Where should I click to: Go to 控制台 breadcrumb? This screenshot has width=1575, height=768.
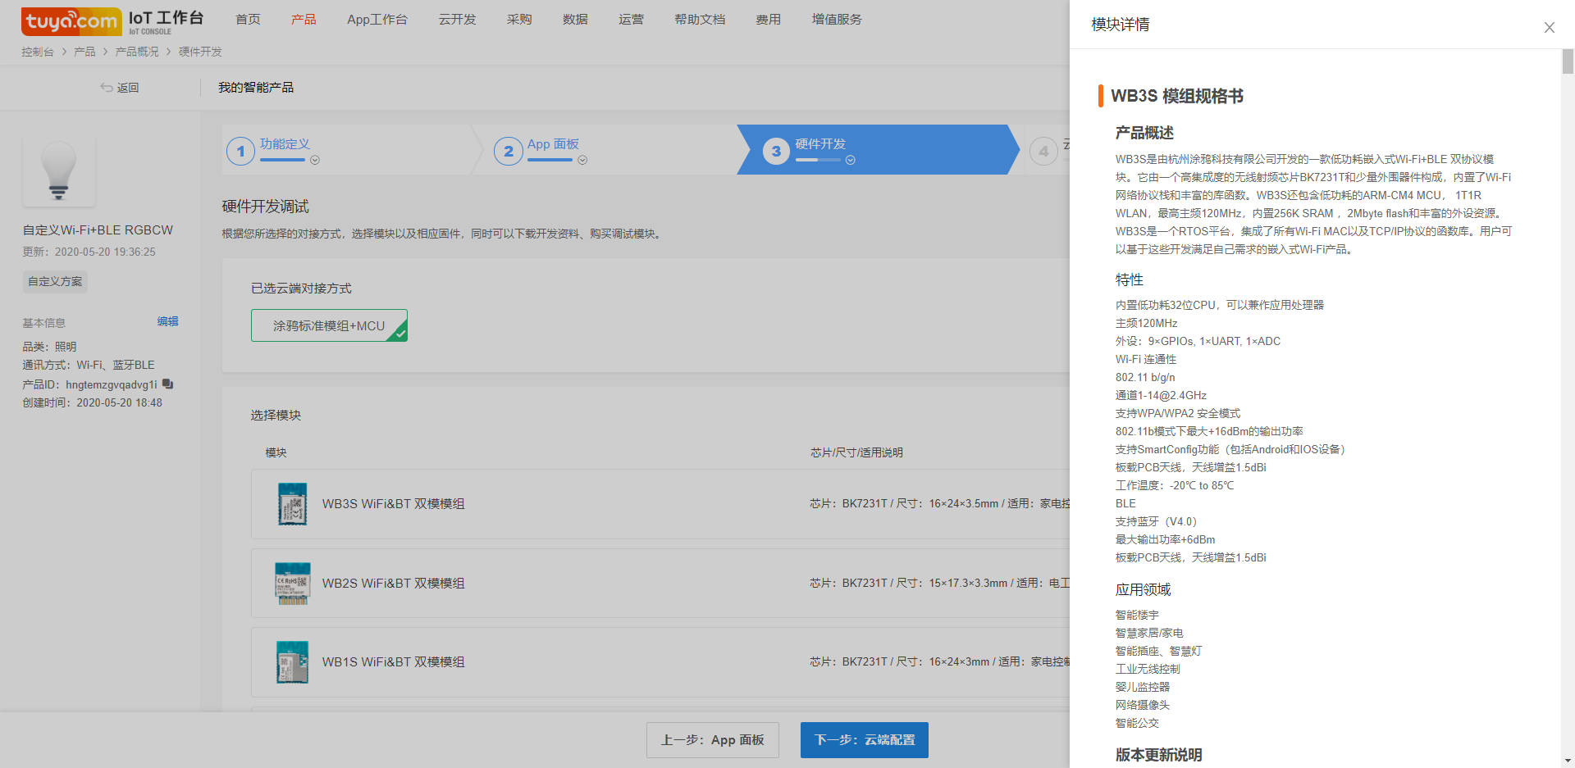coord(38,52)
